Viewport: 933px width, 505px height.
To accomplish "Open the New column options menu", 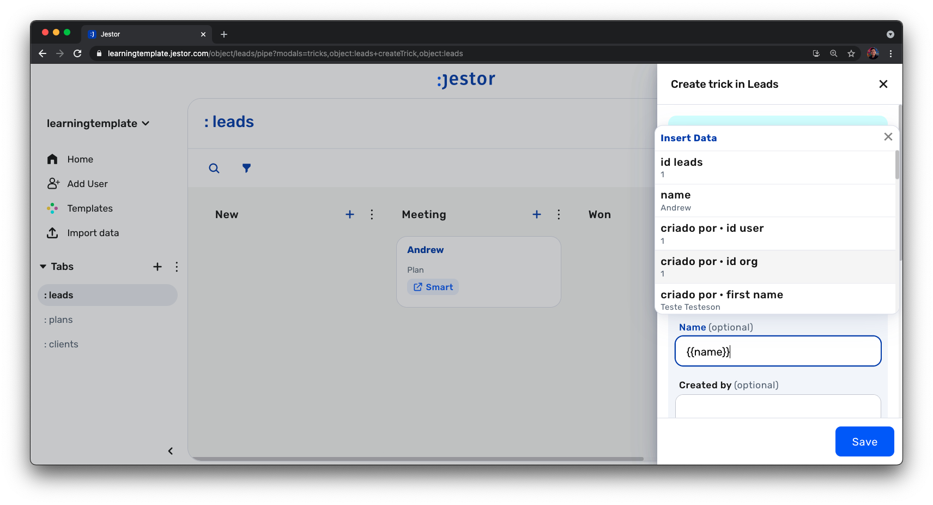I will coord(372,214).
